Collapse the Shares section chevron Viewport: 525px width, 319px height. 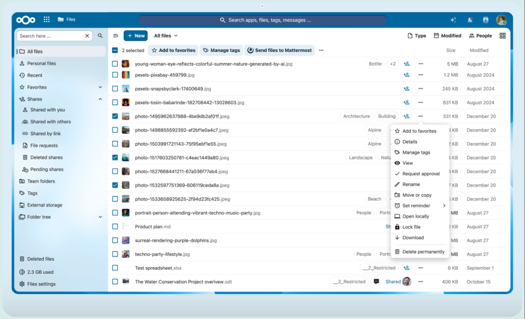pos(100,99)
